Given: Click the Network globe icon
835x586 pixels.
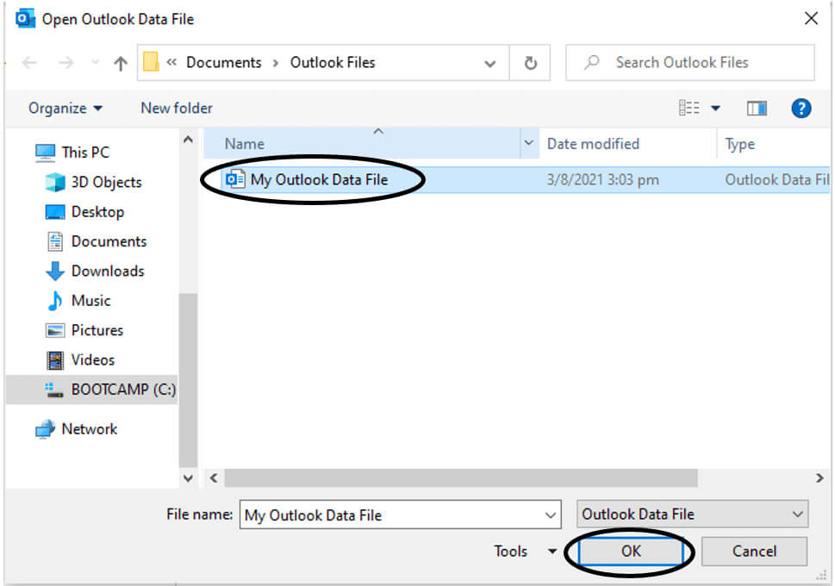Looking at the screenshot, I should [46, 429].
